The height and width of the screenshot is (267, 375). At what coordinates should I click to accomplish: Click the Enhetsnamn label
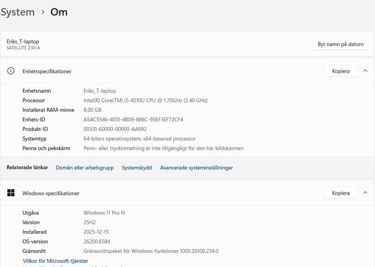pyautogui.click(x=37, y=91)
